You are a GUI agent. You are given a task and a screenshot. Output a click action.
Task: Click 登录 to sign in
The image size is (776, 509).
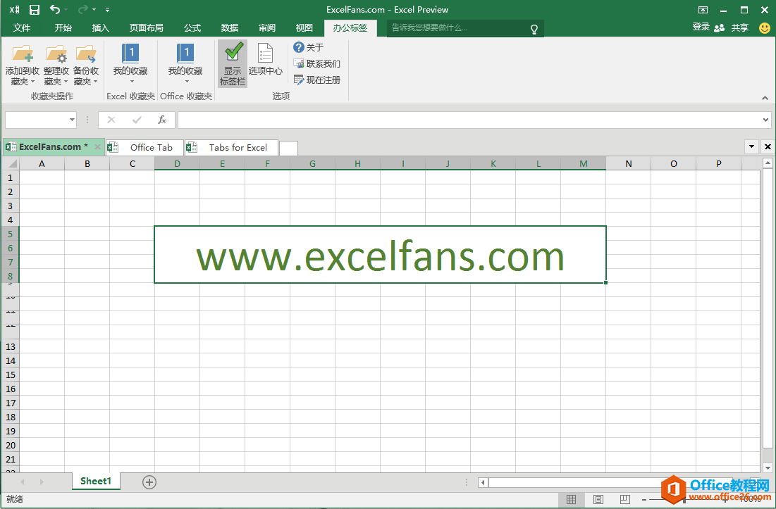click(x=701, y=27)
